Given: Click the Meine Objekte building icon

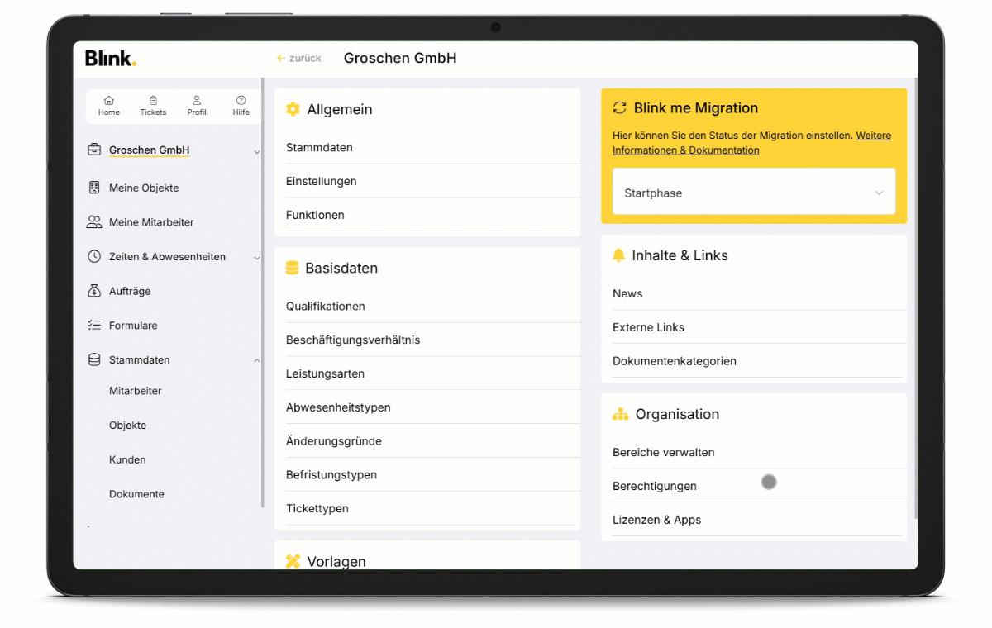Looking at the screenshot, I should tap(94, 188).
